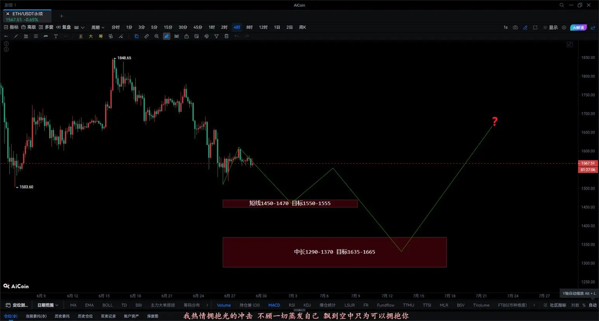Click the chart fullscreen corner icon
599x321 pixels.
coord(570,45)
